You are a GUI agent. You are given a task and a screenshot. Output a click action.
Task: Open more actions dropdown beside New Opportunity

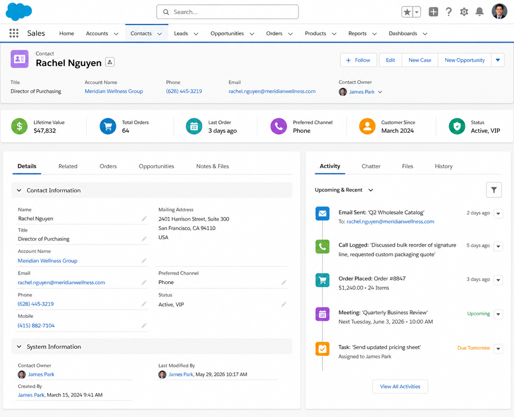point(497,60)
